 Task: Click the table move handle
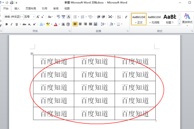(x=32, y=54)
